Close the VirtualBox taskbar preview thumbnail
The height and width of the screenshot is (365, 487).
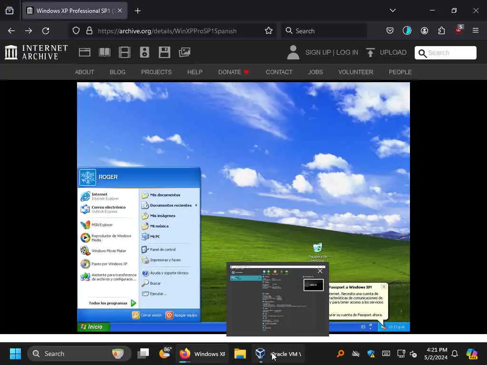tap(320, 271)
